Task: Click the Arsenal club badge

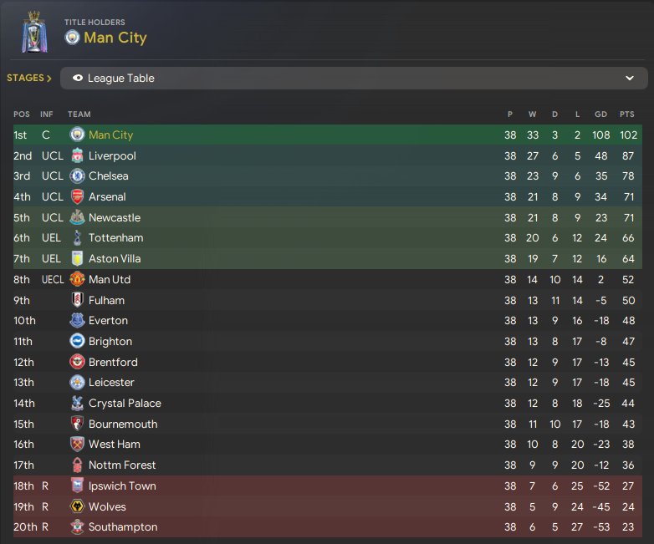Action: pyautogui.click(x=77, y=196)
